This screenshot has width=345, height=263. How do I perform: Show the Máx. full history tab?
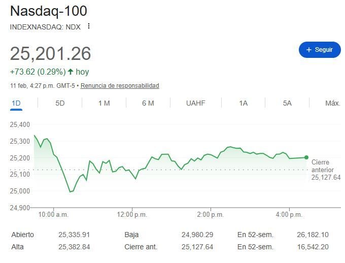(332, 103)
